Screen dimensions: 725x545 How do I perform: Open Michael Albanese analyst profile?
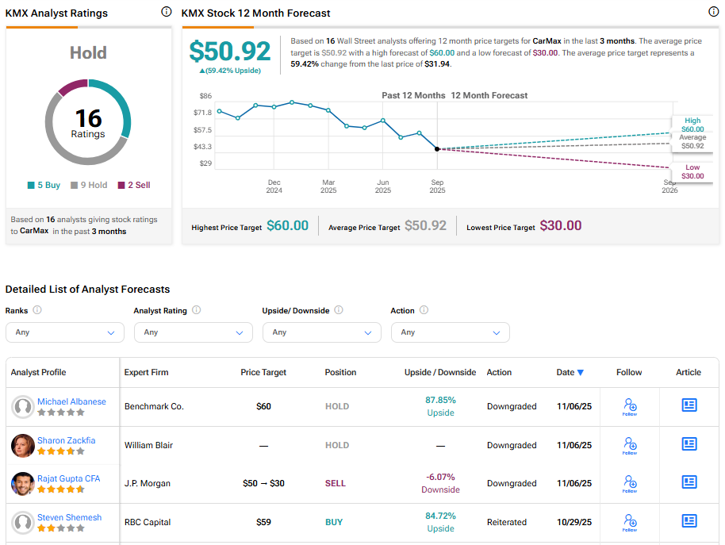click(71, 401)
